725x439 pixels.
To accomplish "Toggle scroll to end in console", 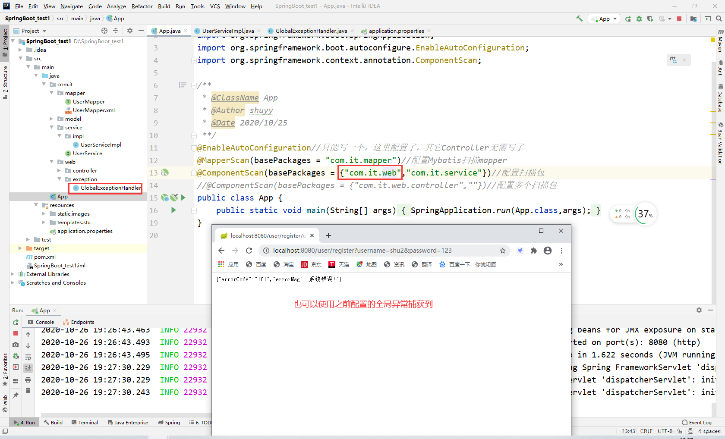I will [x=28, y=368].
